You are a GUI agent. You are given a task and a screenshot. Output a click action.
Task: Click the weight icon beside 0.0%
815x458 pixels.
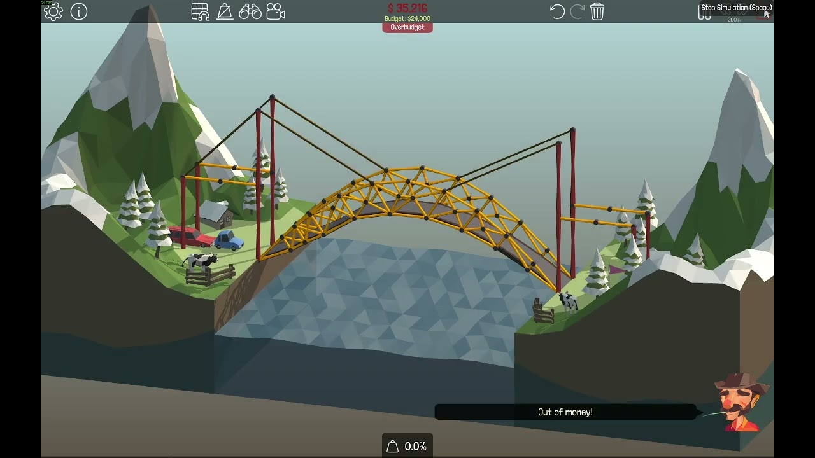tap(393, 447)
